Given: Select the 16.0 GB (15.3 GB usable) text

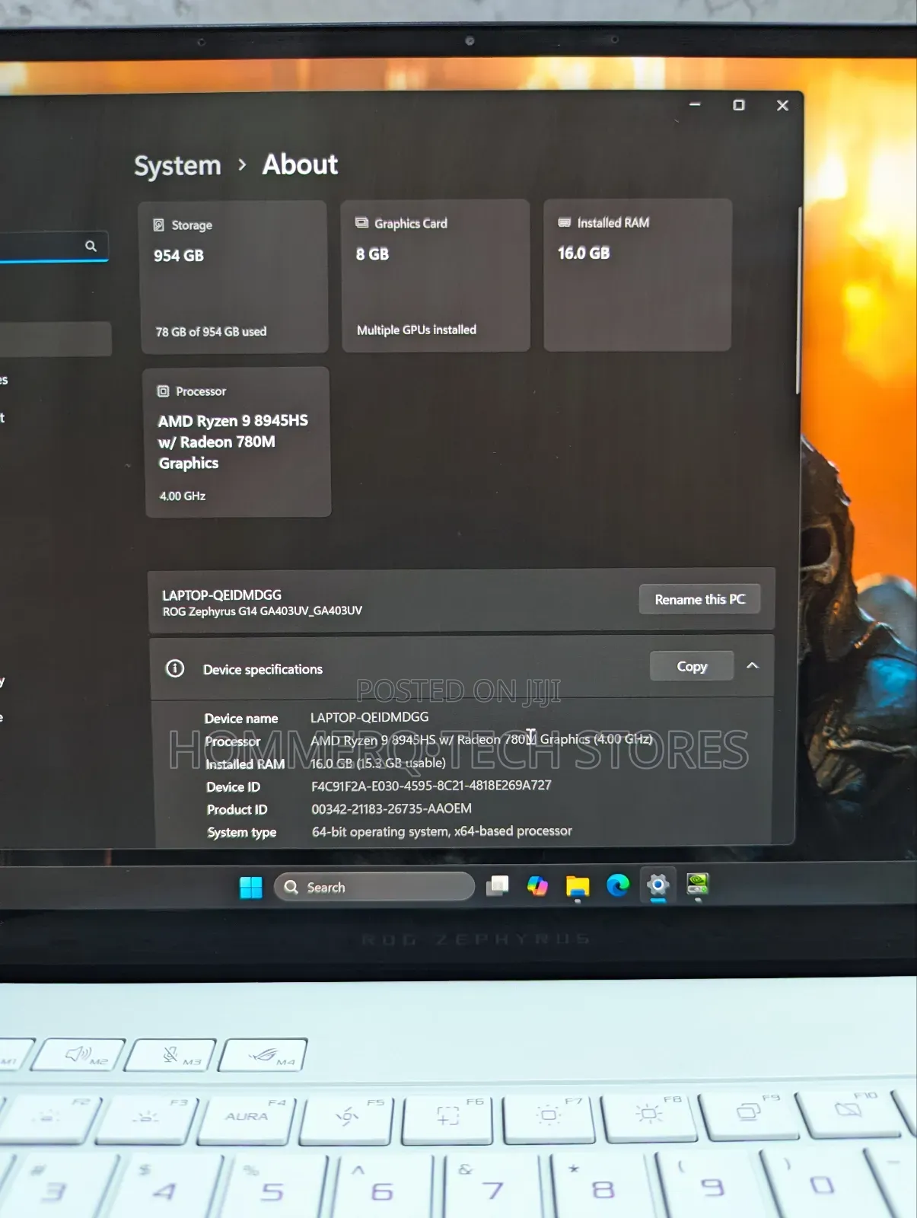Looking at the screenshot, I should pyautogui.click(x=378, y=763).
